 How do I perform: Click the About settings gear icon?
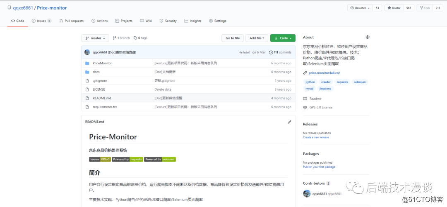(367, 37)
